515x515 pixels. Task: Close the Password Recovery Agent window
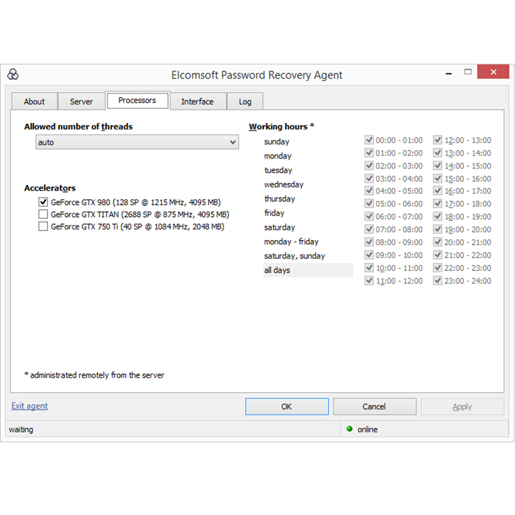[x=493, y=71]
